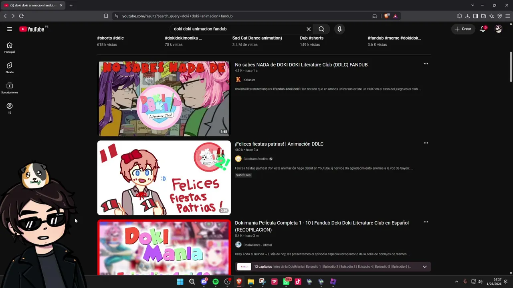Viewport: 513px width, 288px height.
Task: Go to the YouTube home logo
Action: point(32,29)
